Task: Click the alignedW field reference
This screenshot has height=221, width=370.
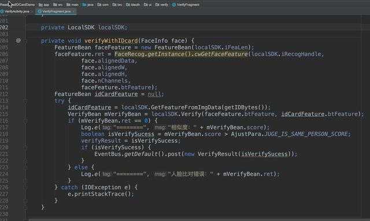Action: pyautogui.click(x=111, y=67)
